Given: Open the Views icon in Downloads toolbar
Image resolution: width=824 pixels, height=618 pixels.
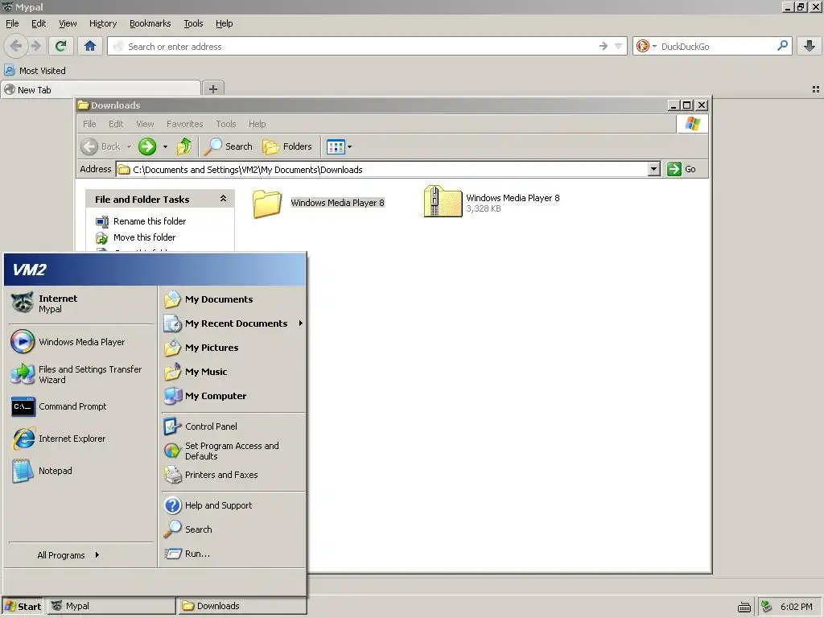Looking at the screenshot, I should [336, 146].
